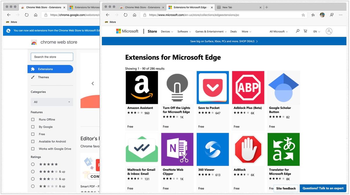Screen dimensions: 350x195
Task: Enable the Runs Offline filter checkbox
Action: coord(33,119)
